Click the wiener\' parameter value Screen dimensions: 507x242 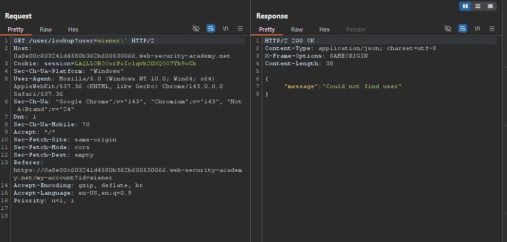pyautogui.click(x=112, y=41)
